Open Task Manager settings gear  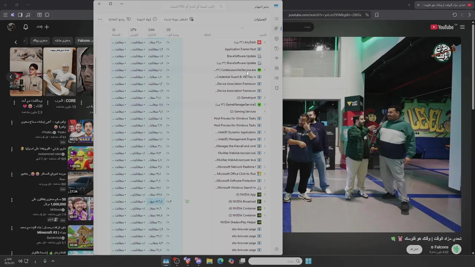click(276, 249)
